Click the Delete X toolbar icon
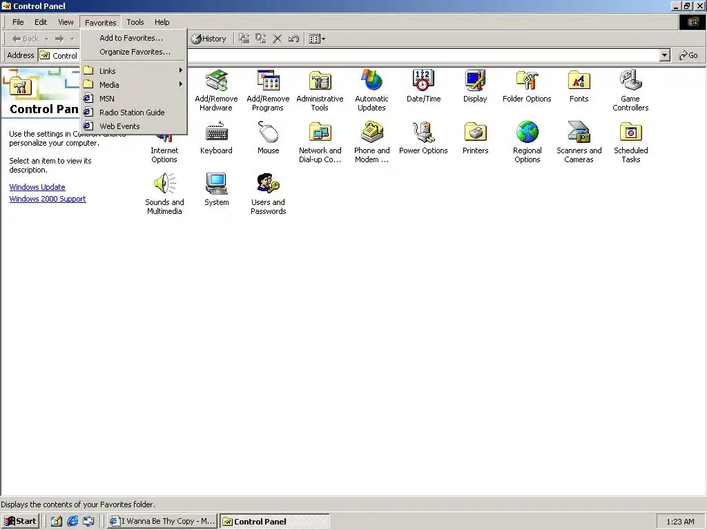This screenshot has width=707, height=530. [278, 39]
